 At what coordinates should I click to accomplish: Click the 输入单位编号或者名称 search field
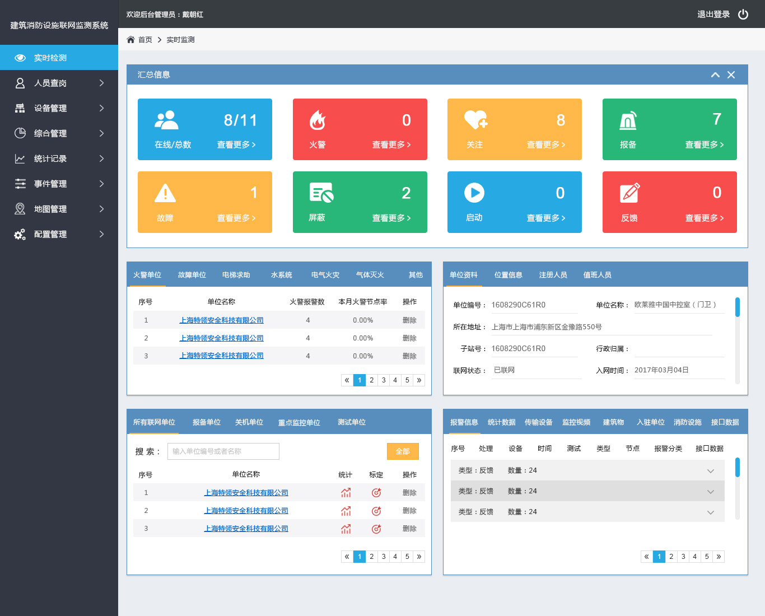(x=223, y=451)
